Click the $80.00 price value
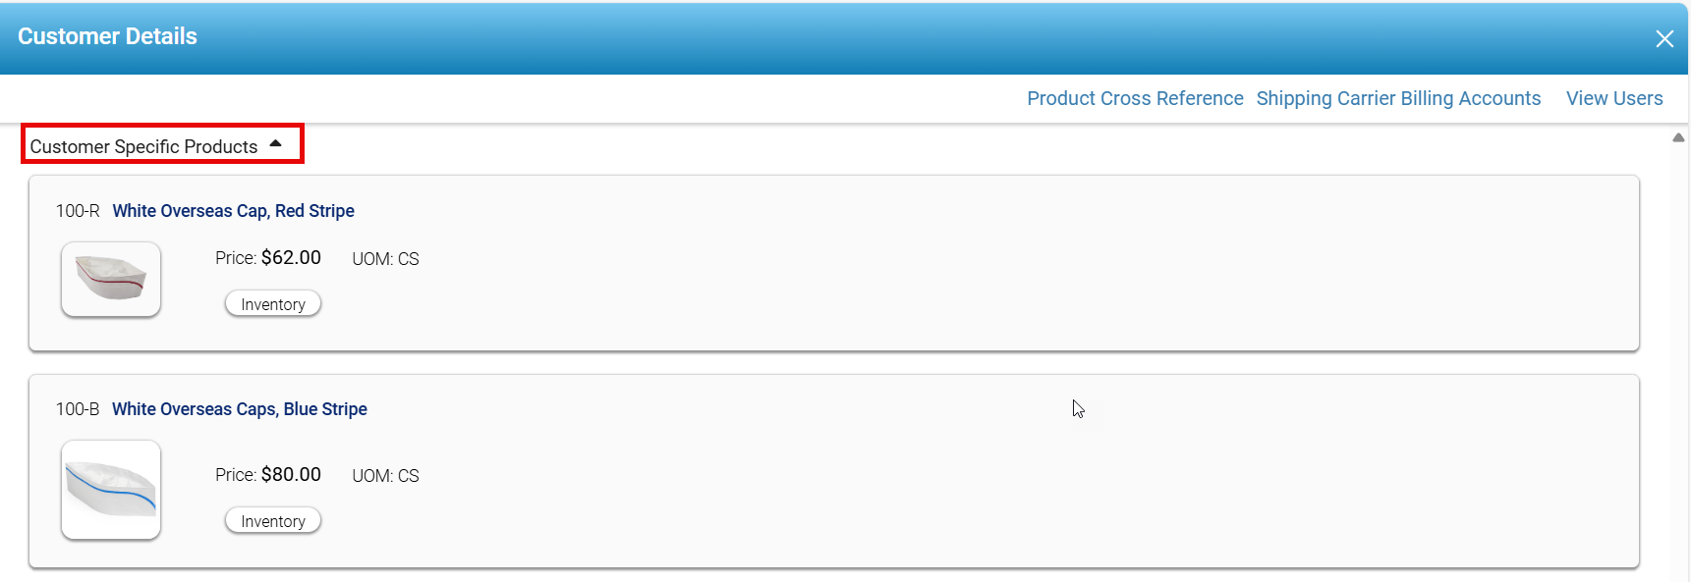 coord(291,474)
